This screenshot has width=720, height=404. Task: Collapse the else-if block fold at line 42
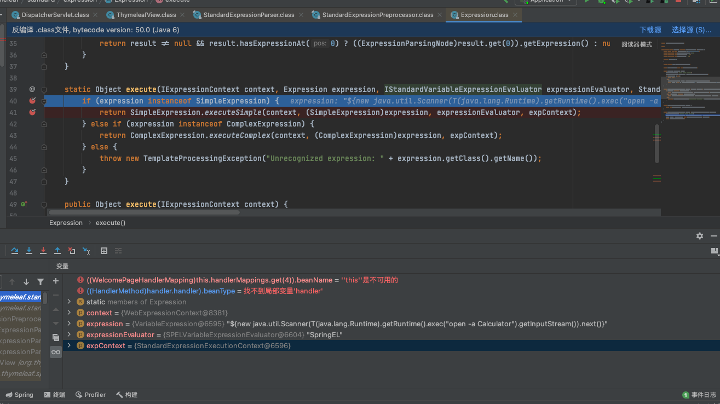[44, 124]
